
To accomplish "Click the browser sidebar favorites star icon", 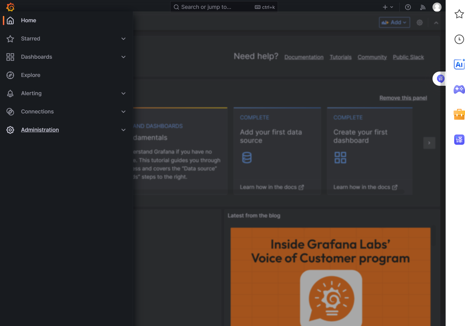I will click(459, 14).
